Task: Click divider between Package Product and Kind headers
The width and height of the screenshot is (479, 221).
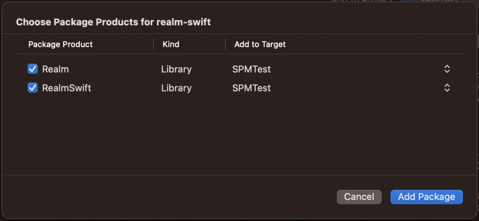Action: pos(153,44)
